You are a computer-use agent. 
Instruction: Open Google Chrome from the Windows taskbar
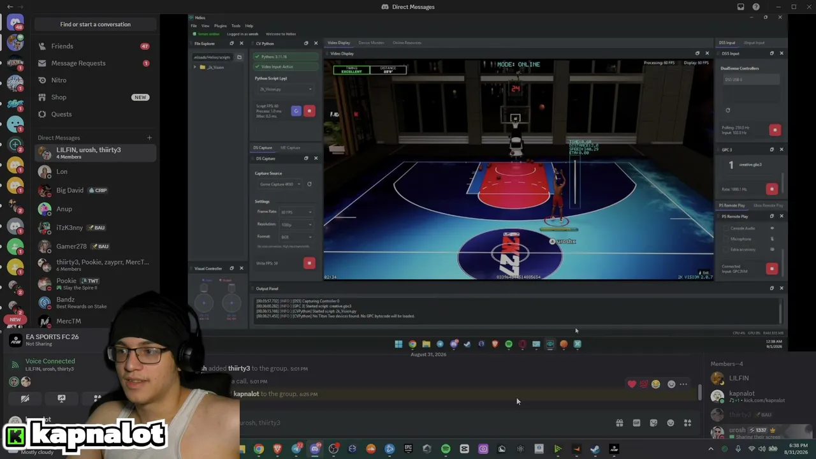[x=259, y=449]
